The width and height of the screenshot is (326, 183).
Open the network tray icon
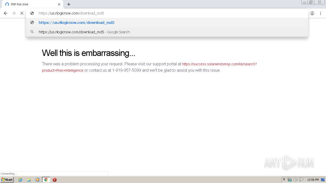pyautogui.click(x=290, y=180)
